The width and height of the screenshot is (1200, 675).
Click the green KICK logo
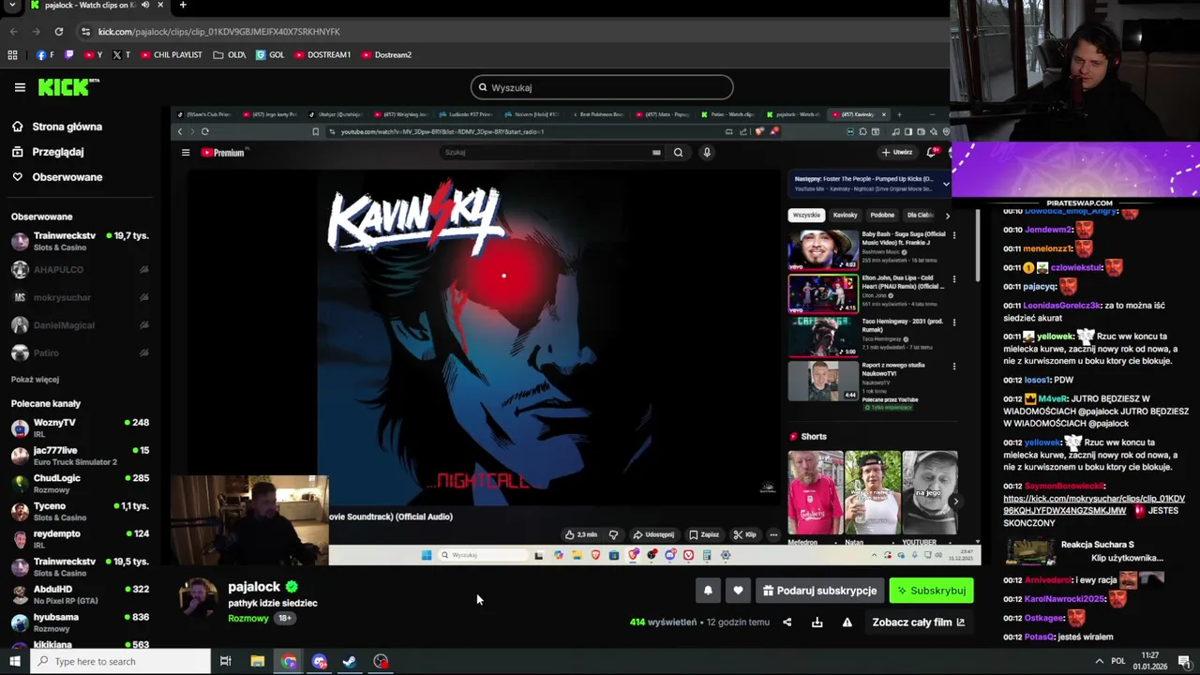click(68, 87)
